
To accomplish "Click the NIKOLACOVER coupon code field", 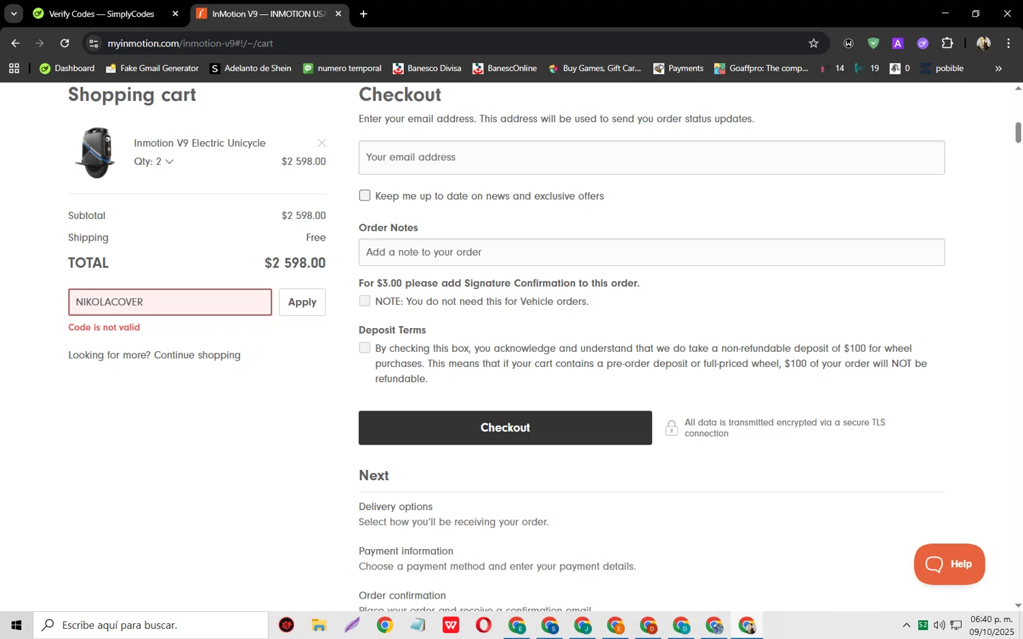I will [170, 302].
